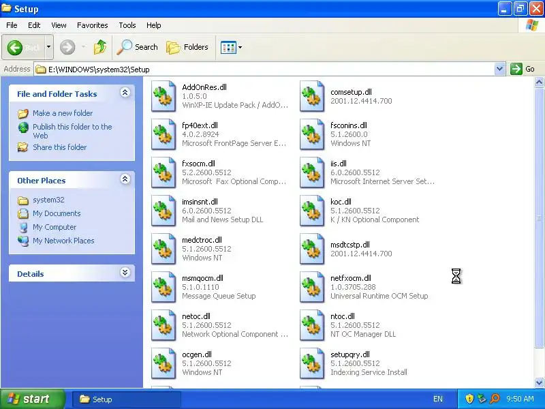Click the Start button

(x=32, y=399)
